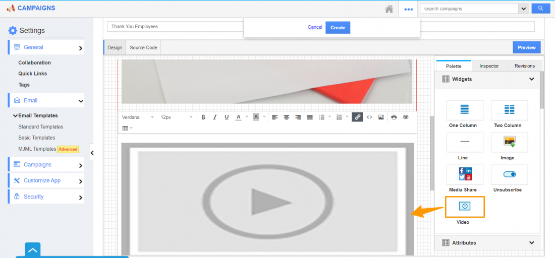Click the insert link icon
This screenshot has height=258, width=555.
[x=358, y=117]
